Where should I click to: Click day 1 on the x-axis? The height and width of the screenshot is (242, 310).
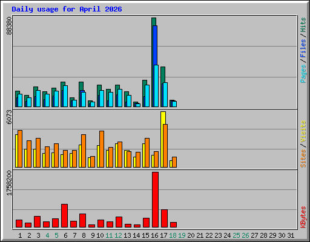pyautogui.click(x=20, y=235)
